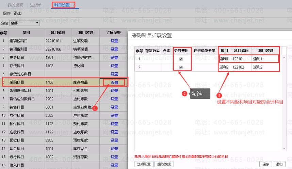Click the 提取数据 button

164,164
